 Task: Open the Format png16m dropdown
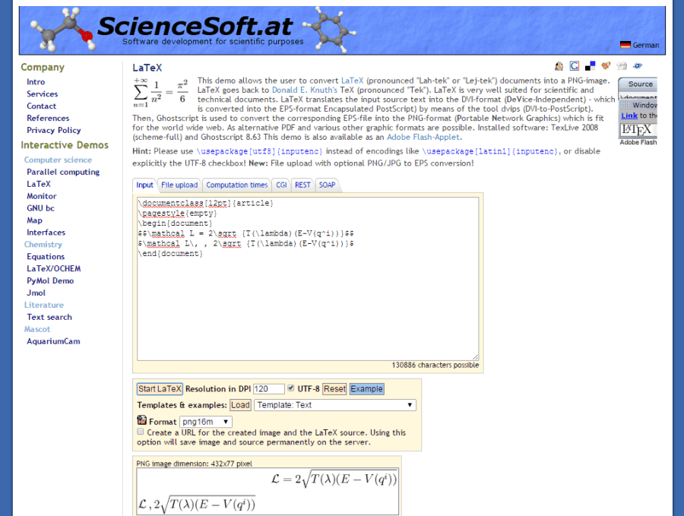(x=206, y=422)
